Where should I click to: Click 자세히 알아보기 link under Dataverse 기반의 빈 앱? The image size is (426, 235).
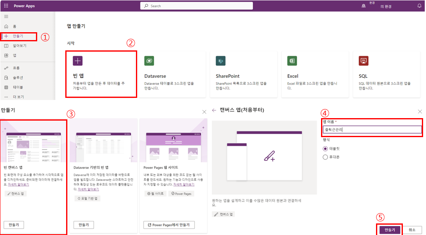[x=88, y=189]
